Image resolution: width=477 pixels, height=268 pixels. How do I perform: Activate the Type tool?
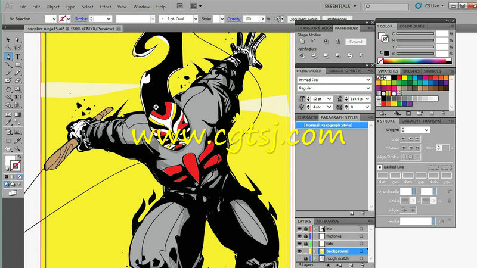[x=18, y=57]
